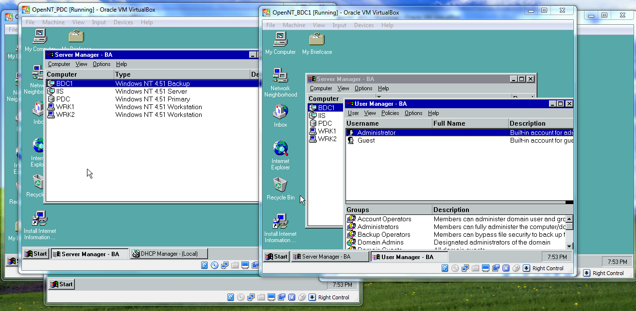Open Machine menu of OpenNT_BDC1 VirtualBox window

[294, 25]
